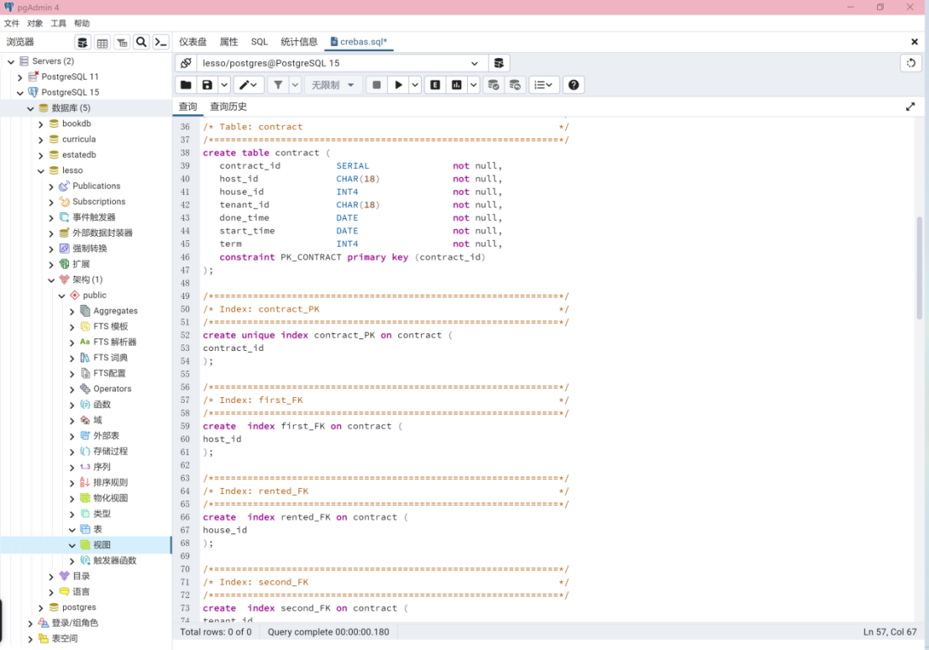
Task: Toggle the database connection status icon
Action: pyautogui.click(x=186, y=63)
